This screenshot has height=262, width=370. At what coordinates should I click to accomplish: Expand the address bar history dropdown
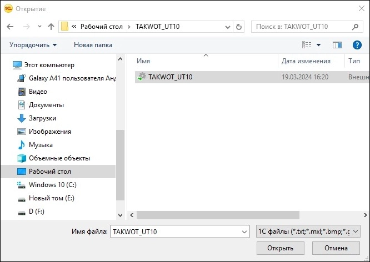pos(228,27)
